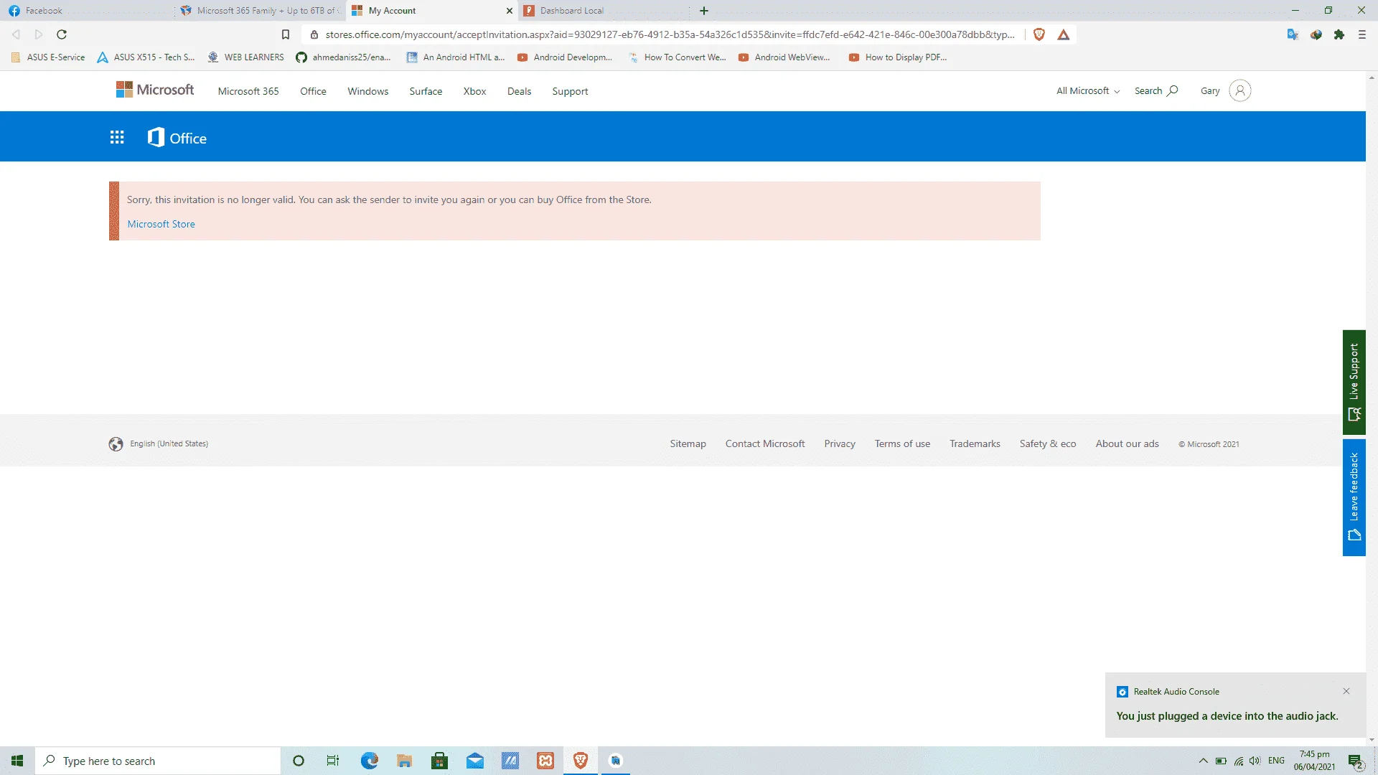This screenshot has height=775, width=1378.
Task: Open the About our ads link
Action: tap(1127, 443)
